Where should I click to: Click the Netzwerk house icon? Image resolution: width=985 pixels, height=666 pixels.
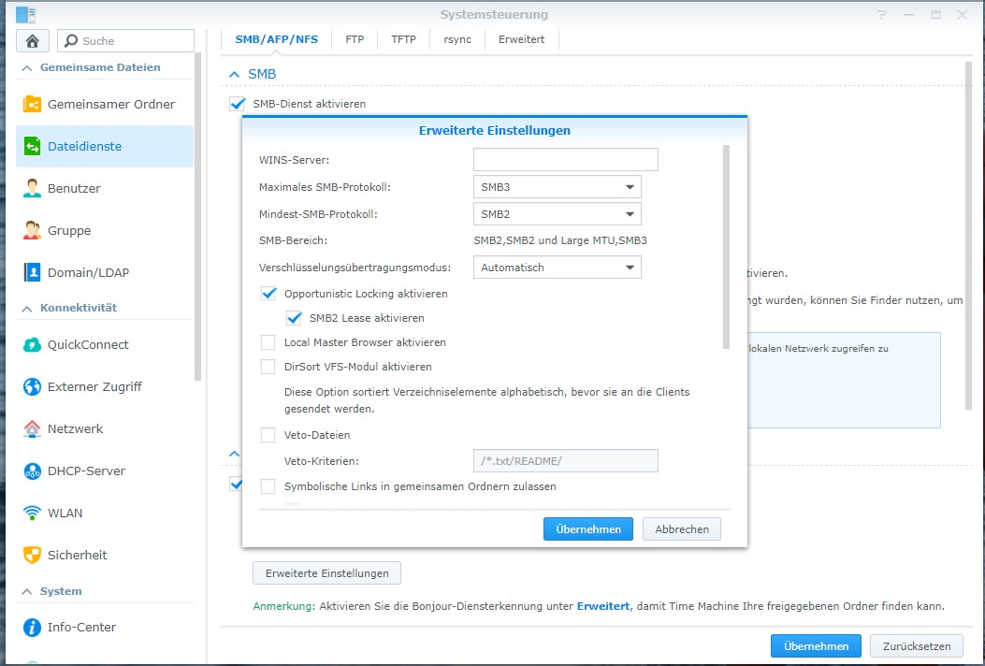32,429
